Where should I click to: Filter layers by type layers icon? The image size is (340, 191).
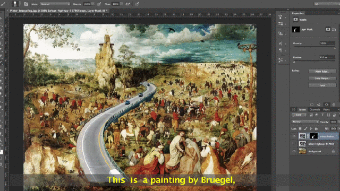(x=322, y=115)
